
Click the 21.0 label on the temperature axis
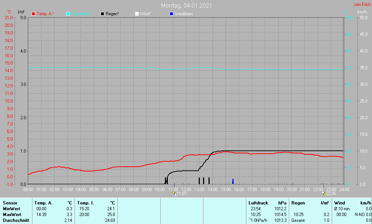[x=9, y=18]
